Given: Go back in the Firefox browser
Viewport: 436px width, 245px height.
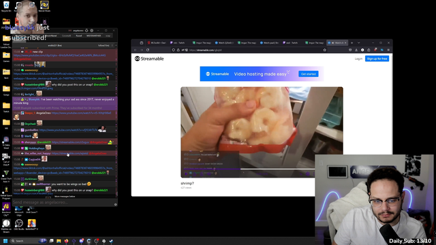Looking at the screenshot, I should pyautogui.click(x=136, y=50).
